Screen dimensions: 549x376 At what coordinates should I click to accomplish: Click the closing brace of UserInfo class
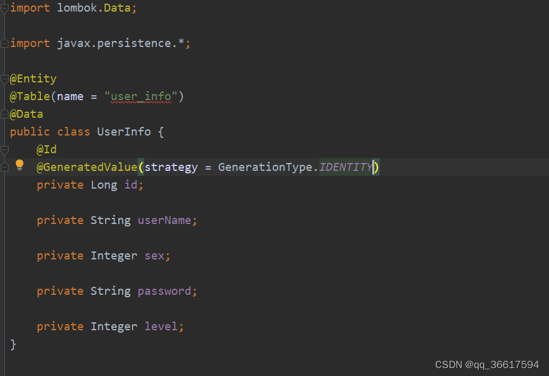[13, 344]
